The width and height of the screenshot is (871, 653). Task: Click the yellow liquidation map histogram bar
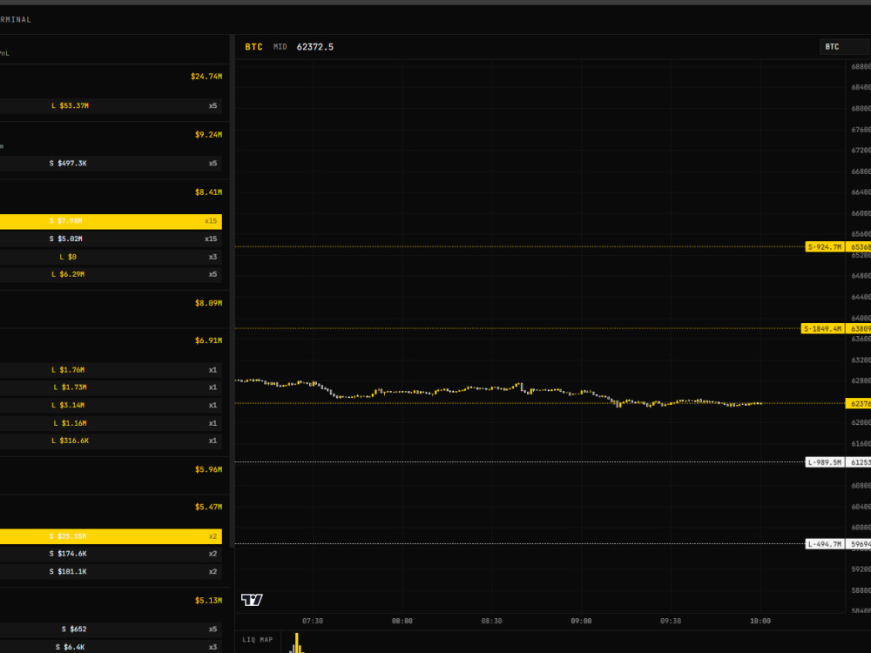(297, 643)
